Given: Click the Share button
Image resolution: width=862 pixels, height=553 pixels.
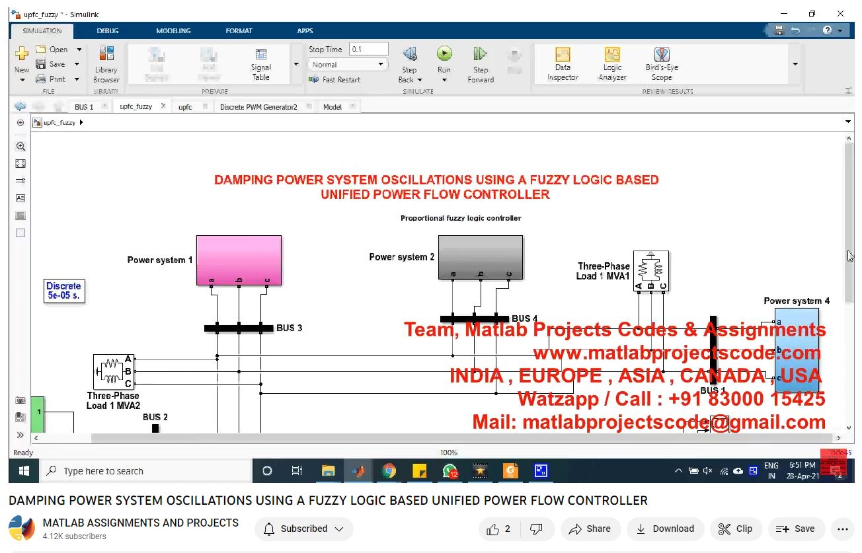Looking at the screenshot, I should coord(590,529).
